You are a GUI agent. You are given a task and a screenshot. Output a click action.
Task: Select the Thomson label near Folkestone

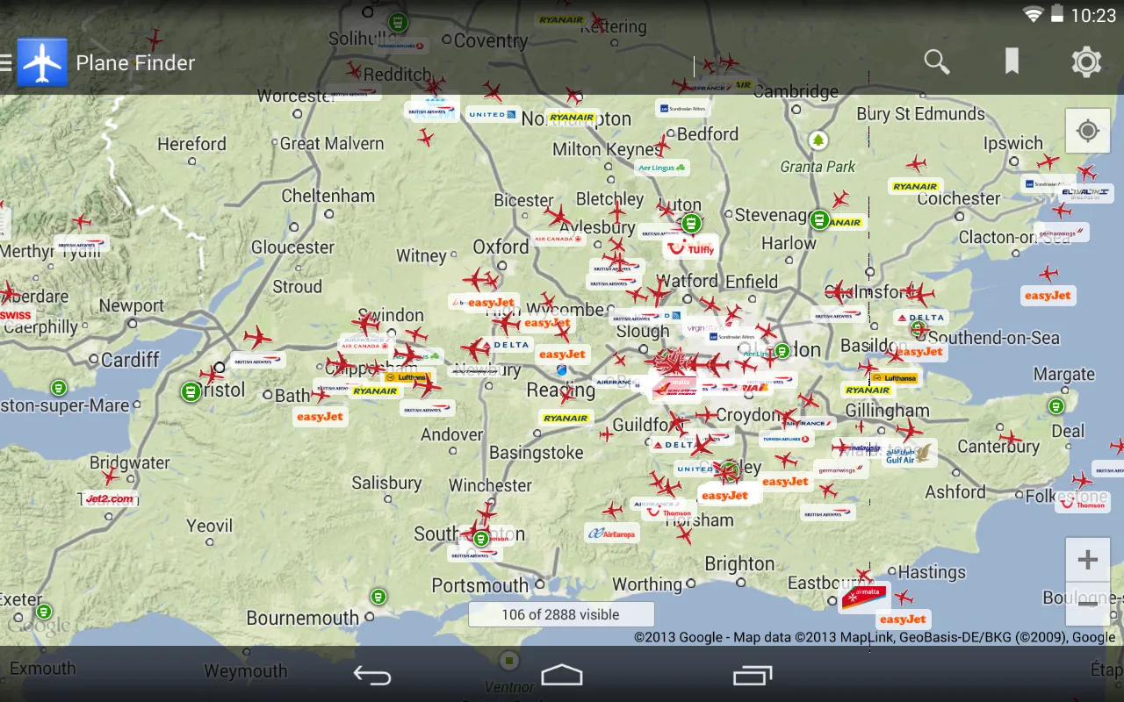click(x=1084, y=504)
